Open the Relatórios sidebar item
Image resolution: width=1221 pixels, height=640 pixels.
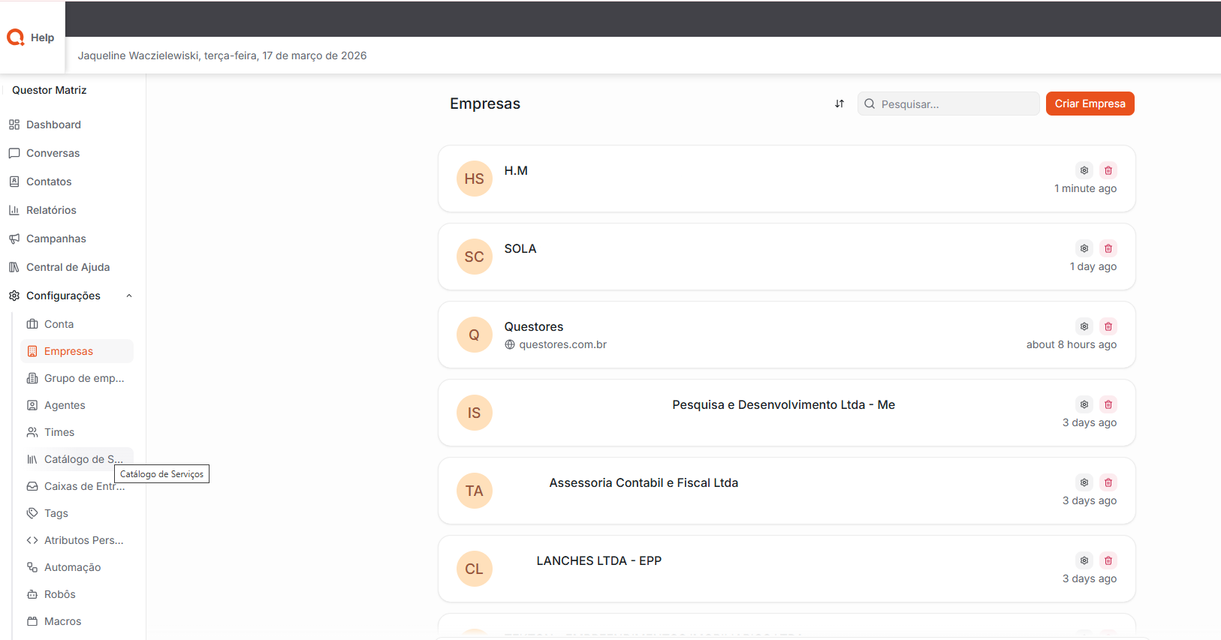click(x=51, y=210)
